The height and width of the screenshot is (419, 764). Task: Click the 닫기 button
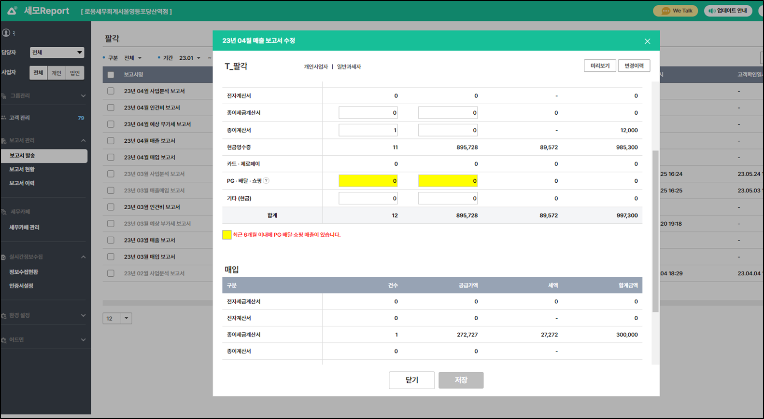point(411,380)
